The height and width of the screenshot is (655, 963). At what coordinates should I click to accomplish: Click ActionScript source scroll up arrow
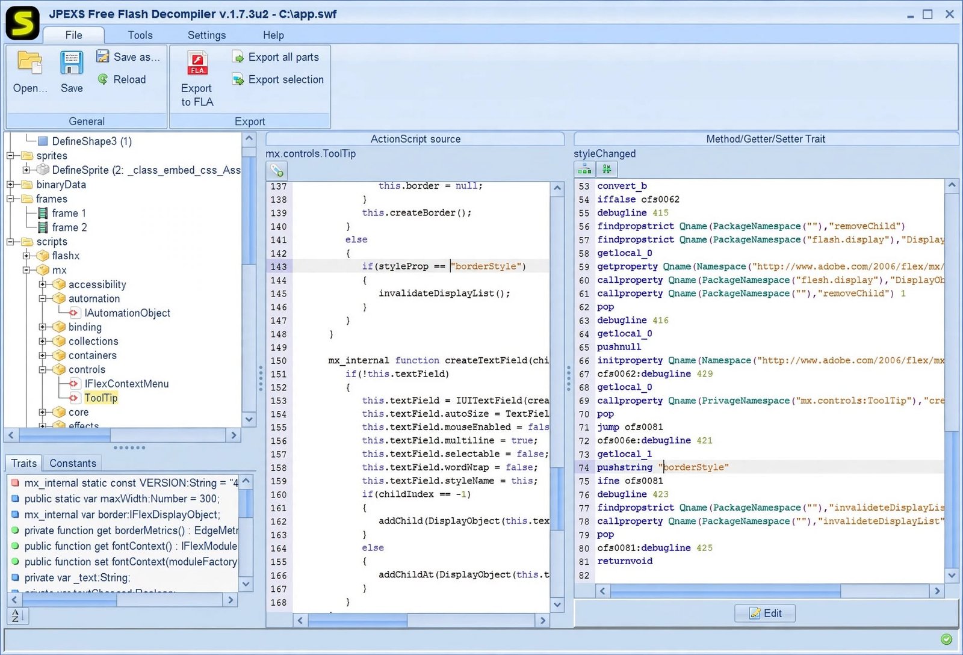click(557, 188)
